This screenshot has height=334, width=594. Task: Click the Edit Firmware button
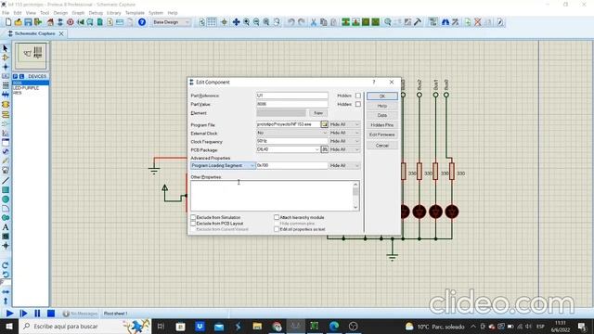382,135
